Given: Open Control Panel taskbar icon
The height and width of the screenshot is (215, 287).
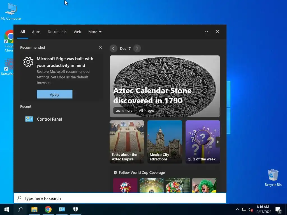Looking at the screenshot, I should [x=62, y=209].
